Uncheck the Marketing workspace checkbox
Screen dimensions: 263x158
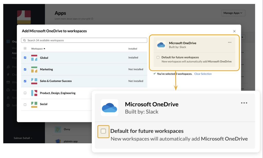pos(25,69)
